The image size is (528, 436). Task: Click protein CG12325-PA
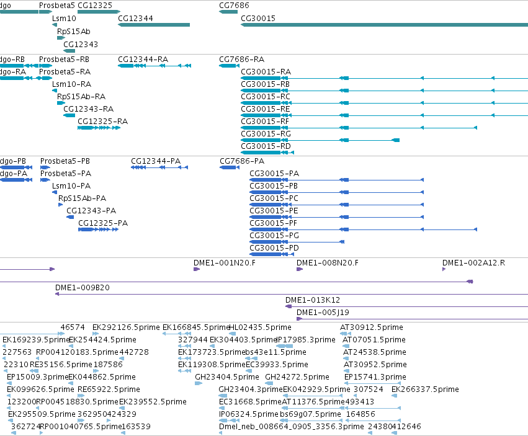pyautogui.click(x=98, y=229)
